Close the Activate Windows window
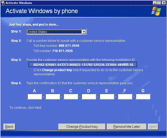This screenshot has height=138, width=167. click(x=164, y=3)
